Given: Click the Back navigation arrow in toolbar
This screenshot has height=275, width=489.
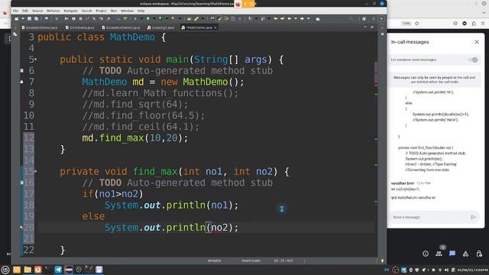Looking at the screenshot, I should click(289, 18).
